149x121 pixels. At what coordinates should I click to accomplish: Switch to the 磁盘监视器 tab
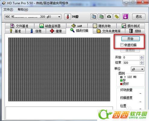pos(50,26)
